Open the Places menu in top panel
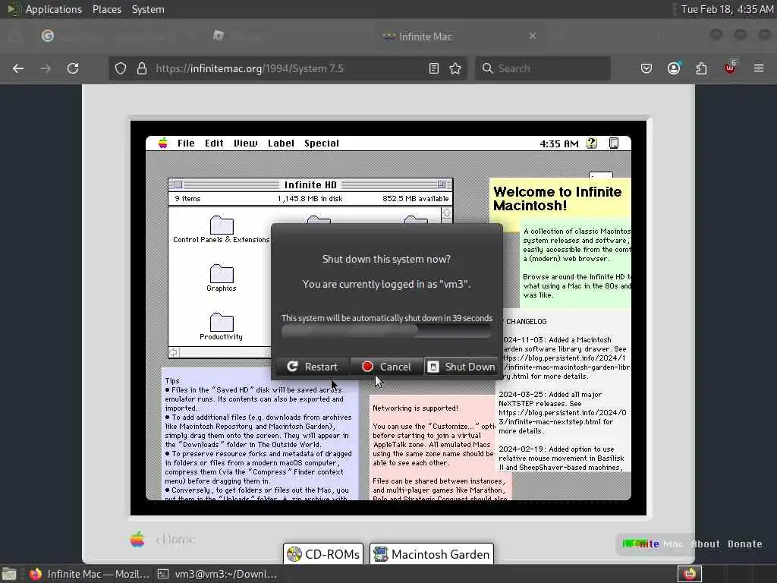The height and width of the screenshot is (583, 777). (106, 9)
